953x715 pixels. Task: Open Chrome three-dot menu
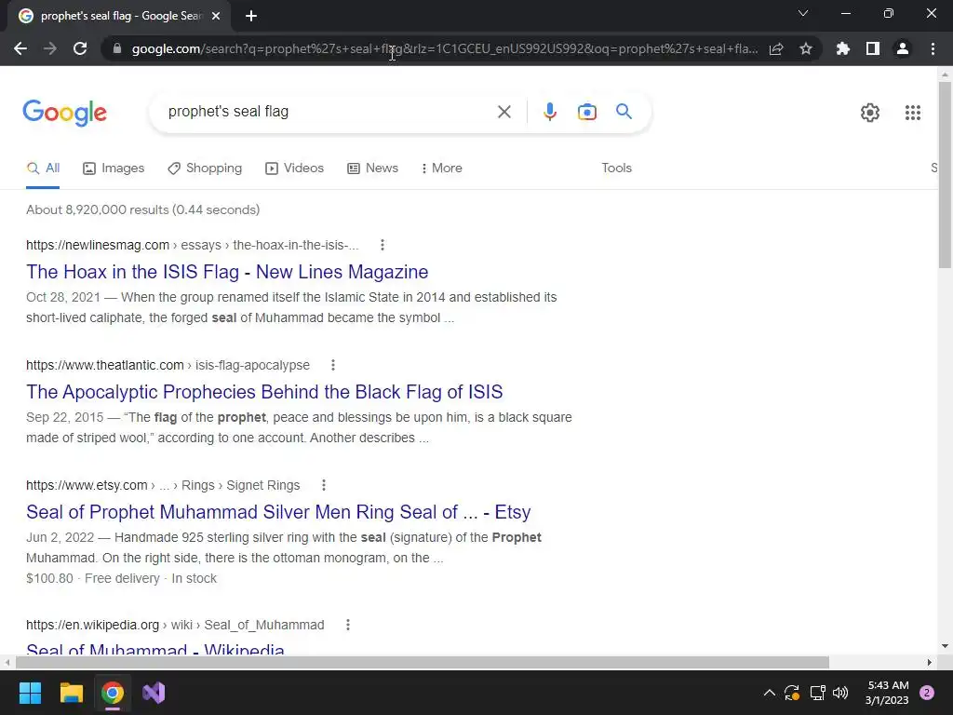point(933,48)
